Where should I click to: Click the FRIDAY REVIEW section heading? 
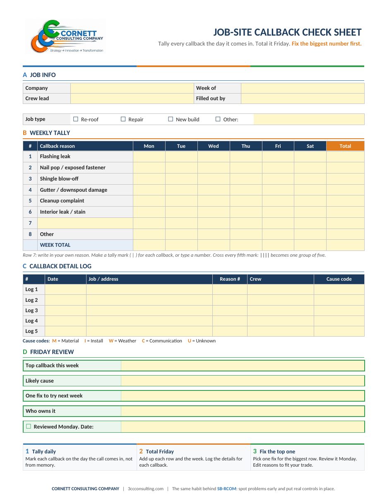pyautogui.click(x=52, y=352)
